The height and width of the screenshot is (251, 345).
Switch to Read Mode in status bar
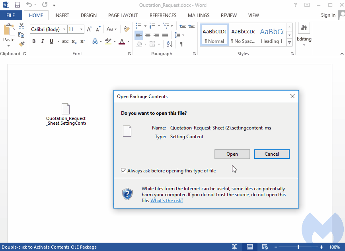234,247
